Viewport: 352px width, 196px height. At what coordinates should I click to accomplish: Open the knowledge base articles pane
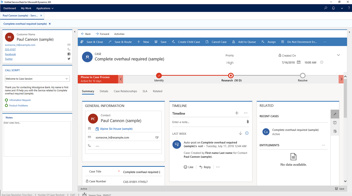coord(335,123)
